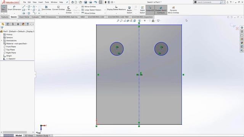
Task: Open Display/Delete Relations tool
Action: point(116,8)
